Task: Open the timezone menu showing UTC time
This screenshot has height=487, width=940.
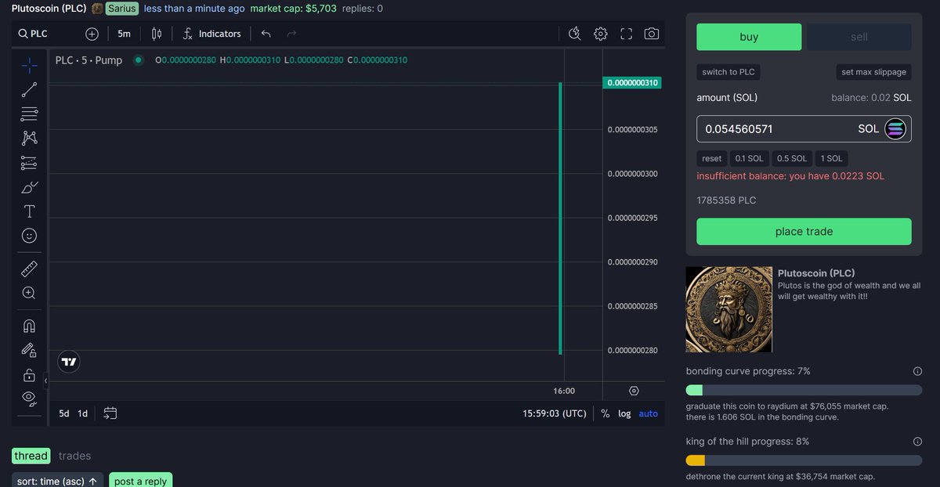Action: pos(555,413)
